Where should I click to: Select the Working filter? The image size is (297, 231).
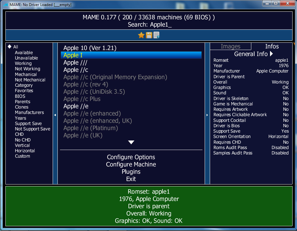[x=23, y=64]
